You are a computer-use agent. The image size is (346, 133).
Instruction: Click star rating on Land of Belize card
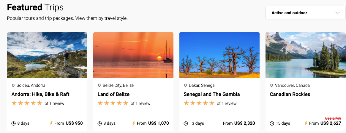[113, 103]
